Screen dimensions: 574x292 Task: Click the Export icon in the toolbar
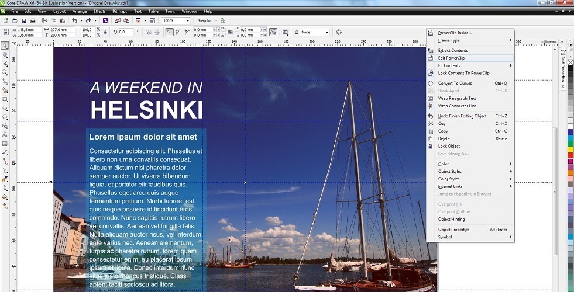point(126,21)
